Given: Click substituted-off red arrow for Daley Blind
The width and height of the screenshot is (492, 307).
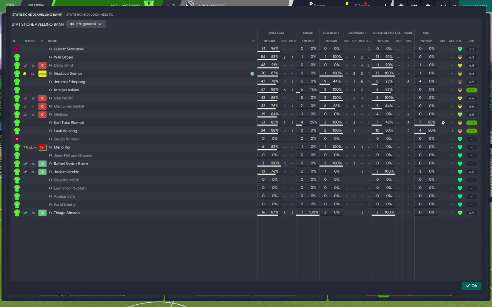Looking at the screenshot, I should click(42, 66).
